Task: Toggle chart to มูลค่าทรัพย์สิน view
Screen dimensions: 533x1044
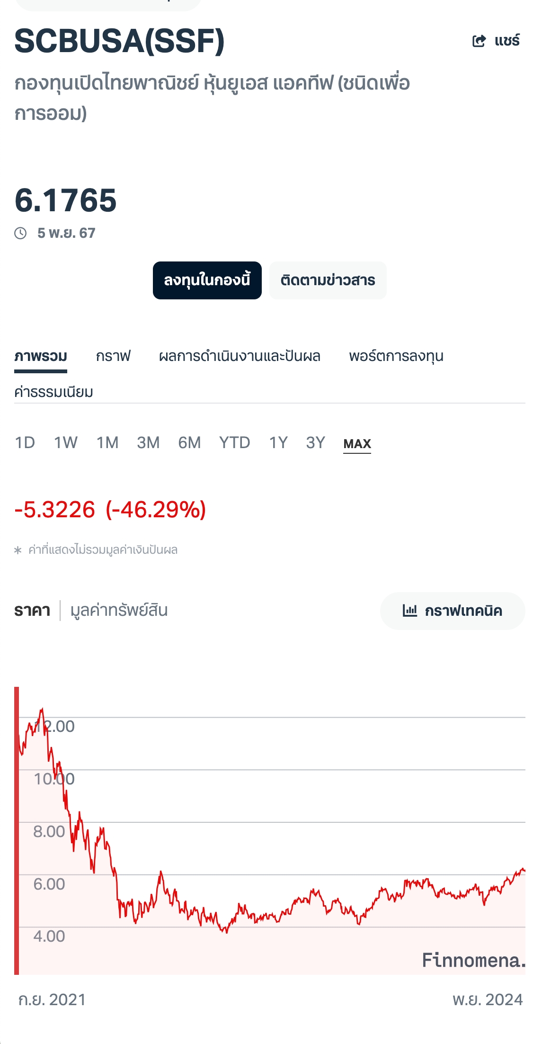Action: pos(119,611)
